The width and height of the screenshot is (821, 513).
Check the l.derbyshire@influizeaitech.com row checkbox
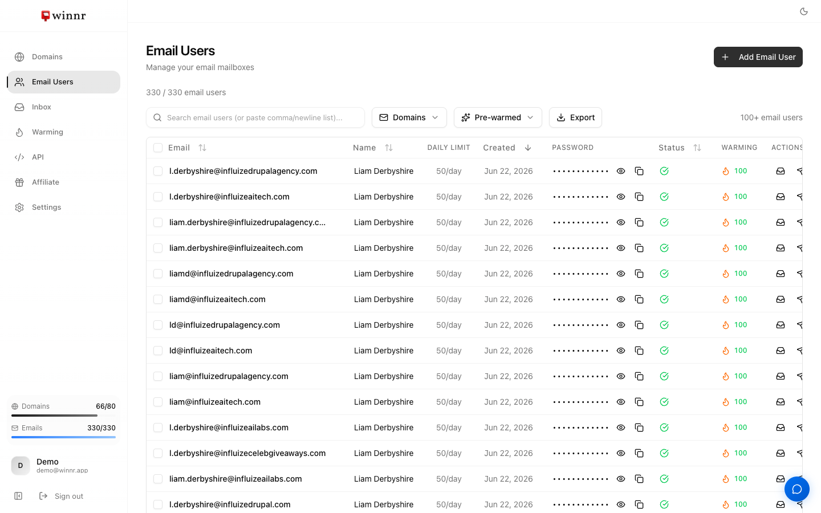pyautogui.click(x=158, y=197)
